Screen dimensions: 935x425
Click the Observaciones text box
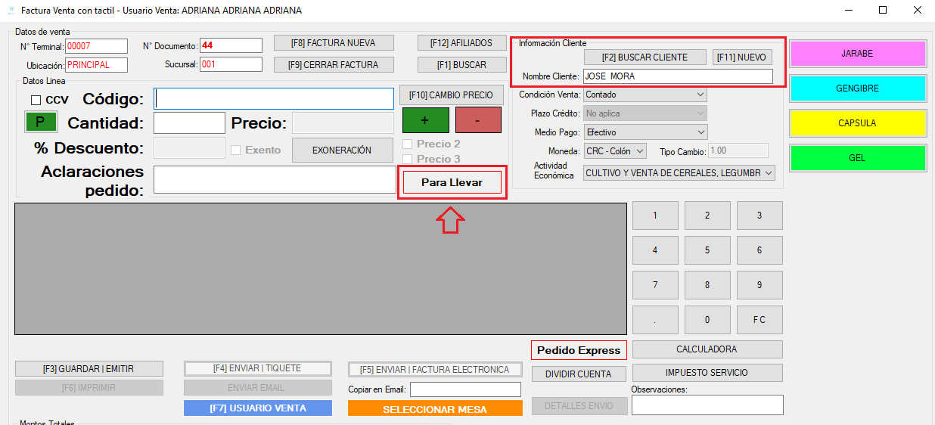[x=707, y=405]
